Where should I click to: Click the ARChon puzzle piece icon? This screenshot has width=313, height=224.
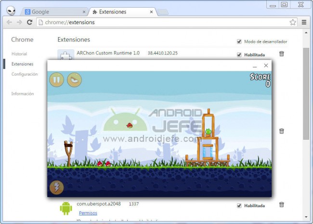pyautogui.click(x=66, y=55)
